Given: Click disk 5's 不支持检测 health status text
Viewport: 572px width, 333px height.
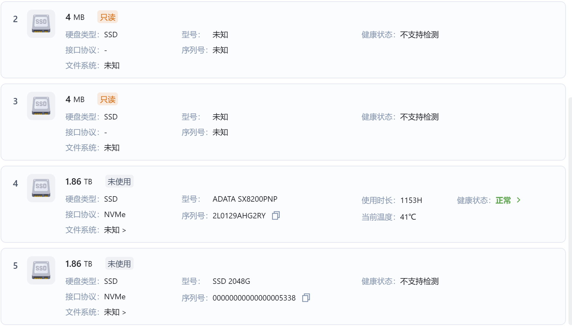Looking at the screenshot, I should pyautogui.click(x=419, y=281).
